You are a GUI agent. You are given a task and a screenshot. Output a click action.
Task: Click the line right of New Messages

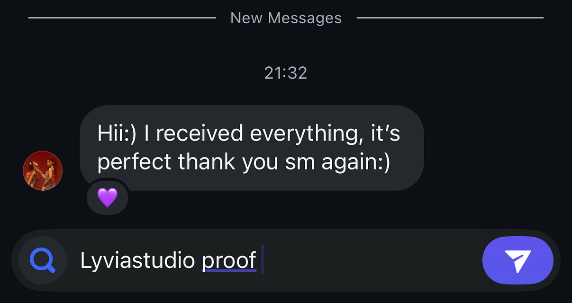[450, 18]
